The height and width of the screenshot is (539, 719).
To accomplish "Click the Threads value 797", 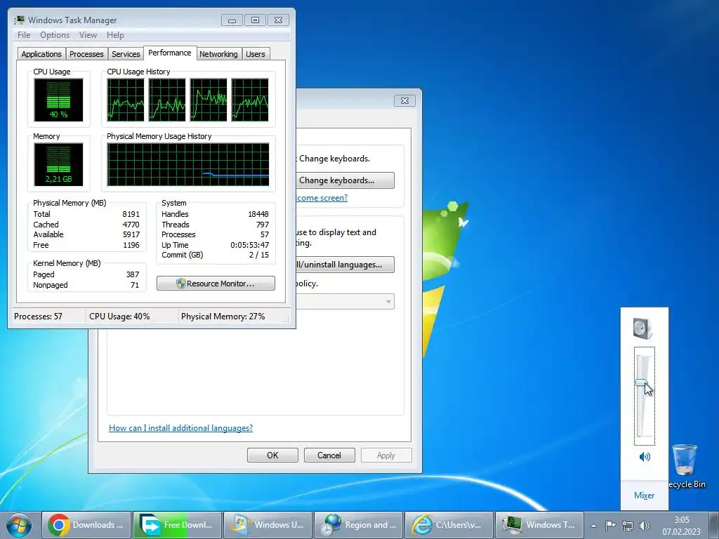I will pyautogui.click(x=263, y=225).
